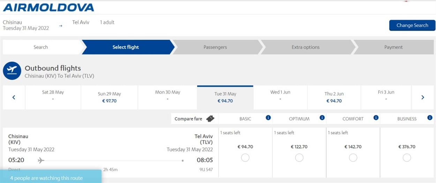Click the Payment step
The width and height of the screenshot is (436, 183).
click(393, 47)
